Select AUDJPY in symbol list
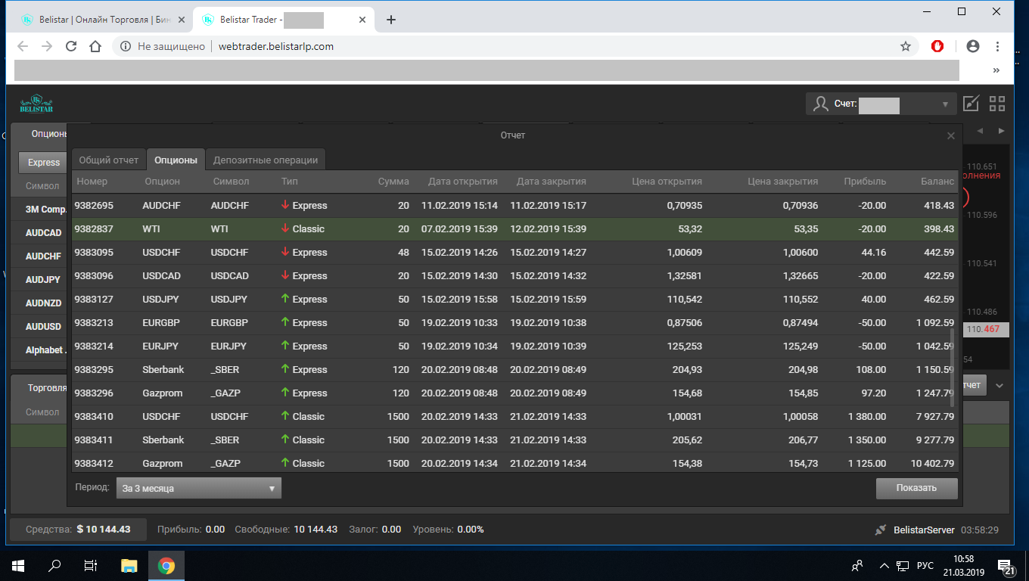Viewport: 1029px width, 581px height. click(x=44, y=280)
